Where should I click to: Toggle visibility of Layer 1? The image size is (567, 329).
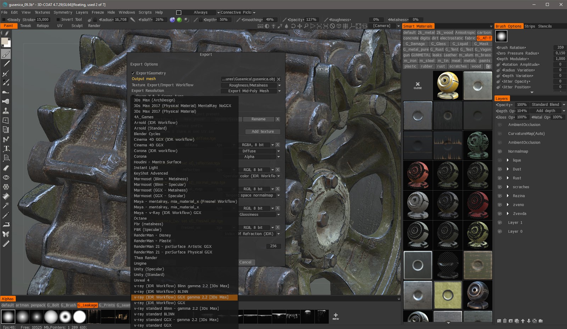pyautogui.click(x=500, y=223)
